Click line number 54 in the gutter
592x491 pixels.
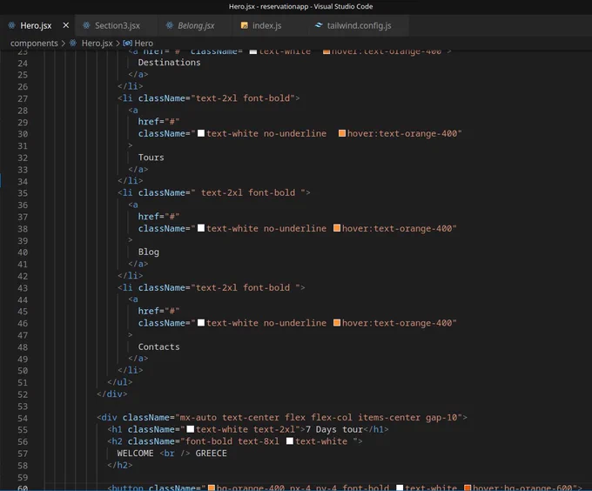(23, 418)
